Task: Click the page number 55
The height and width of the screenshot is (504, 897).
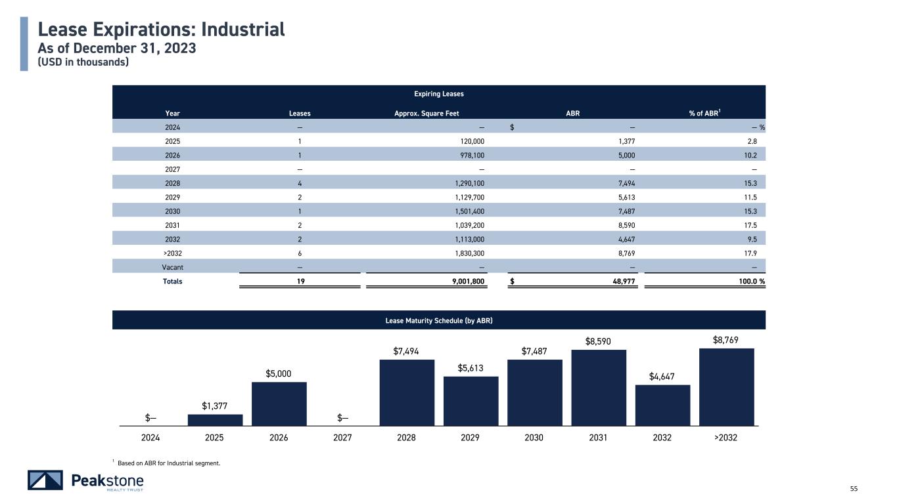Action: [x=854, y=488]
